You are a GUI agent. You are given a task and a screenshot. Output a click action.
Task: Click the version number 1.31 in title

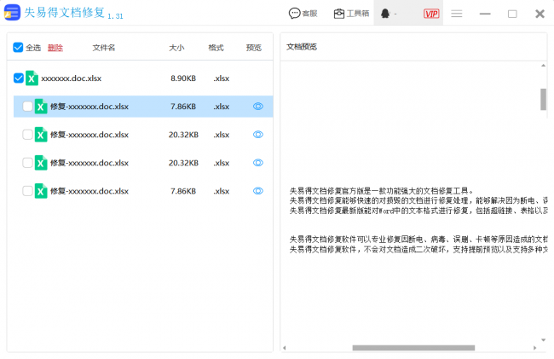click(x=115, y=16)
